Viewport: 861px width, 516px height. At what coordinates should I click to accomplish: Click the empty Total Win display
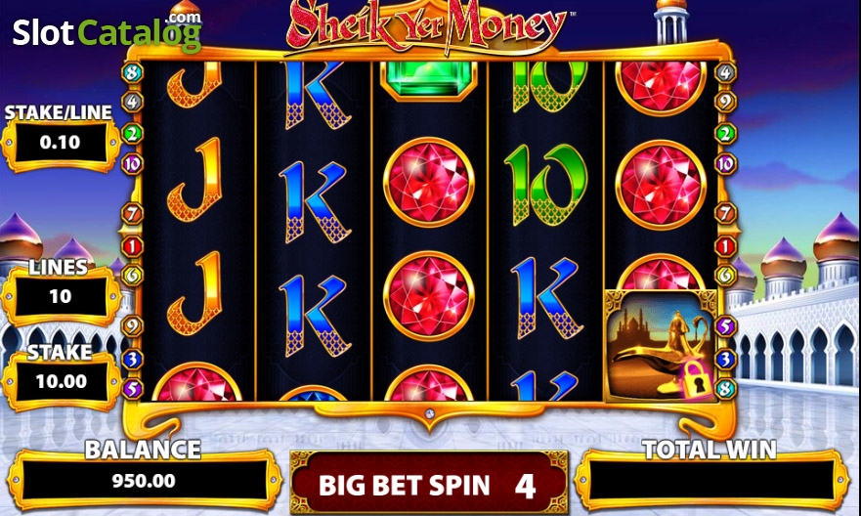click(x=711, y=482)
